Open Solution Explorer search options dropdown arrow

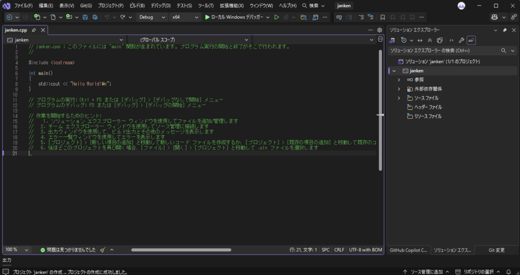[513, 51]
